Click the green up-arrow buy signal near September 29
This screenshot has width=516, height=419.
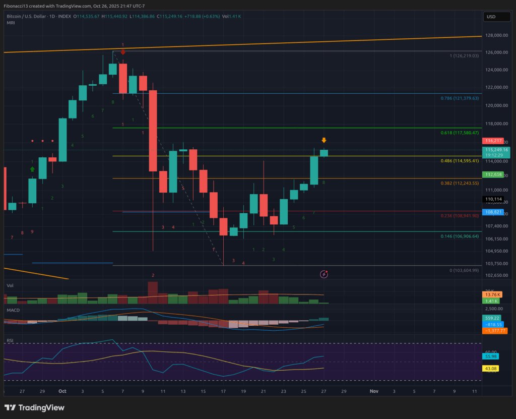pos(32,169)
